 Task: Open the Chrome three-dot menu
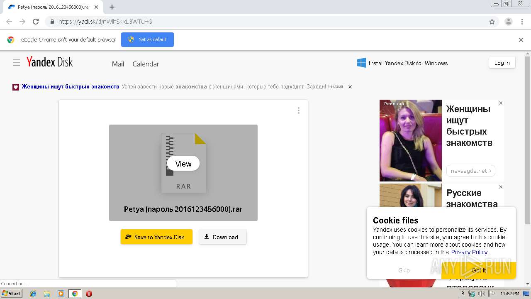pyautogui.click(x=522, y=22)
